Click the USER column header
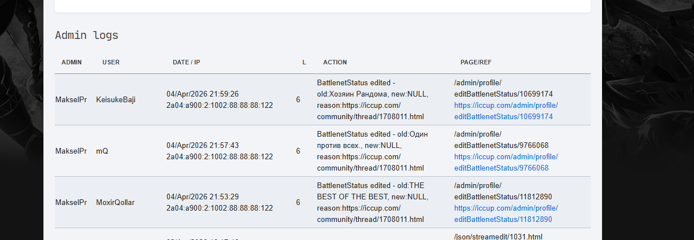The image size is (694, 240). [x=111, y=62]
